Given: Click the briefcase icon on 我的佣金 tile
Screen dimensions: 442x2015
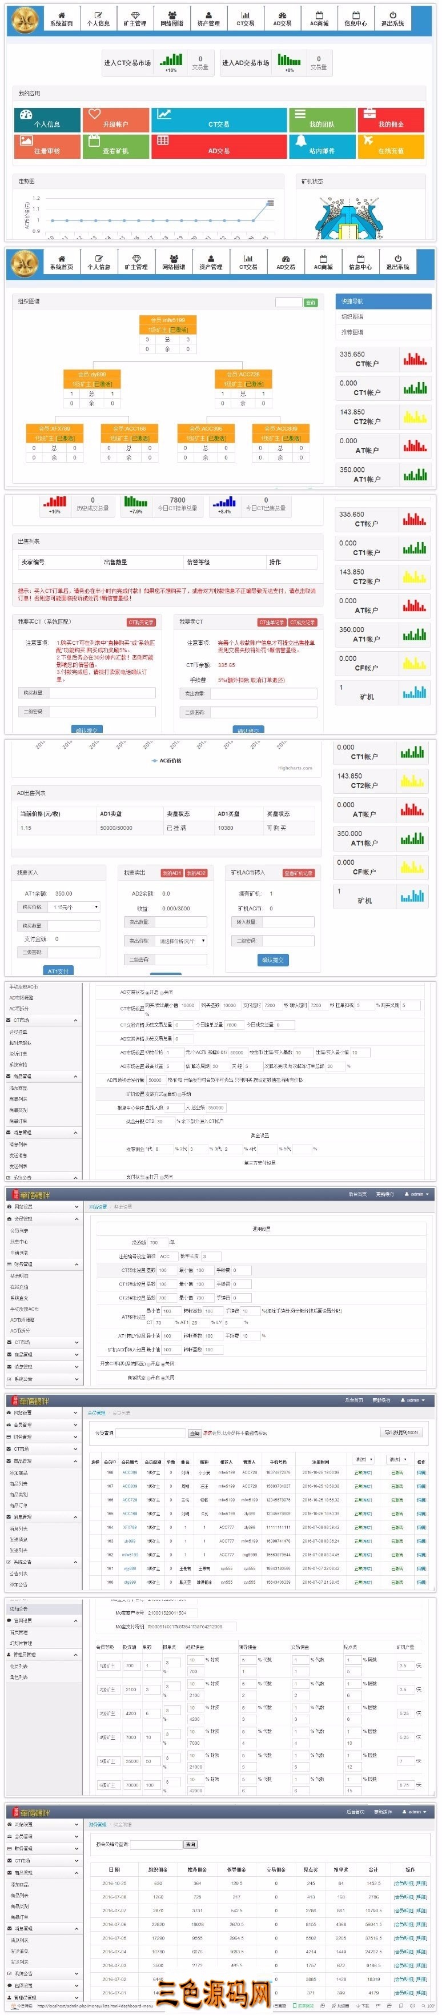Looking at the screenshot, I should click(x=368, y=114).
